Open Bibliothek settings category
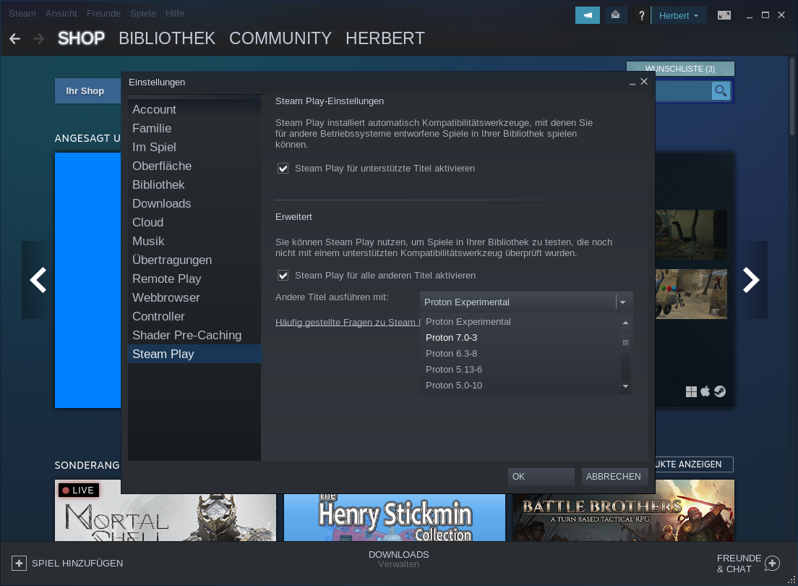 pos(194,185)
